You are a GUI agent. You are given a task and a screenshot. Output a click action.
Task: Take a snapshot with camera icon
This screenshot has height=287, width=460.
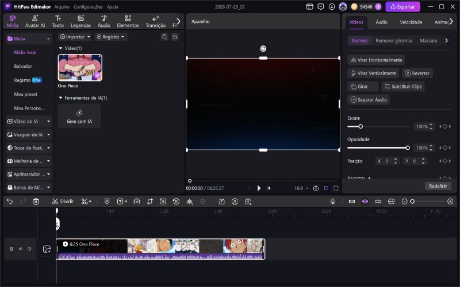pos(316,188)
